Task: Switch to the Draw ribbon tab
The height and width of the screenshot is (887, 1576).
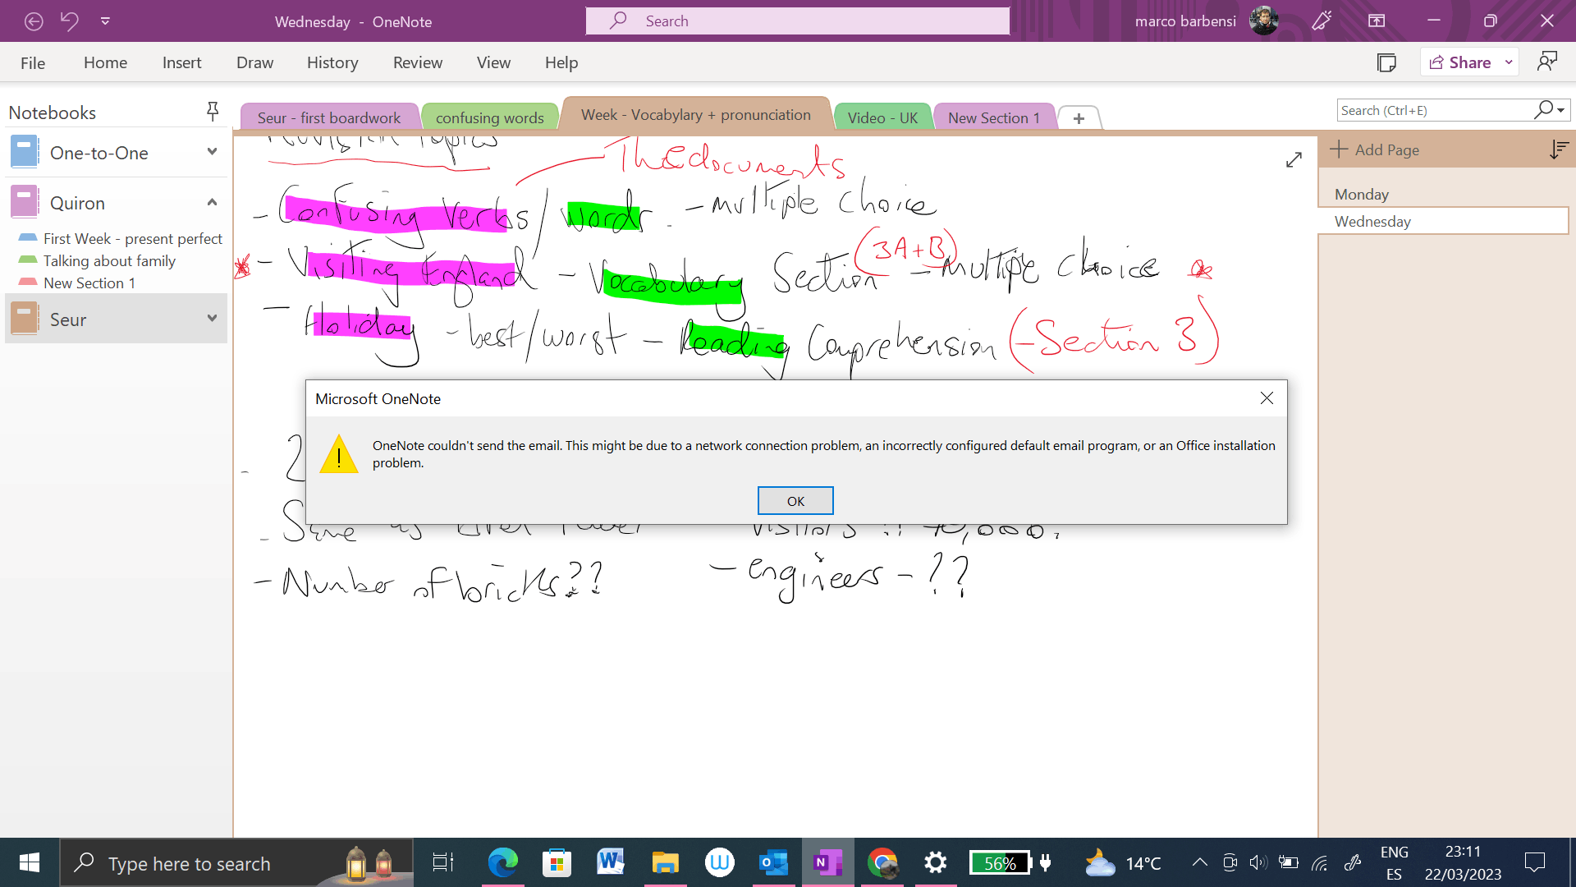Action: 254,62
